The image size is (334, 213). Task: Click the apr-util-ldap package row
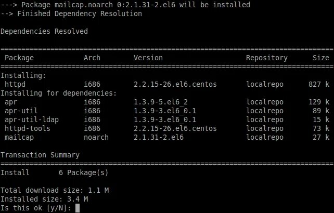tap(167, 119)
